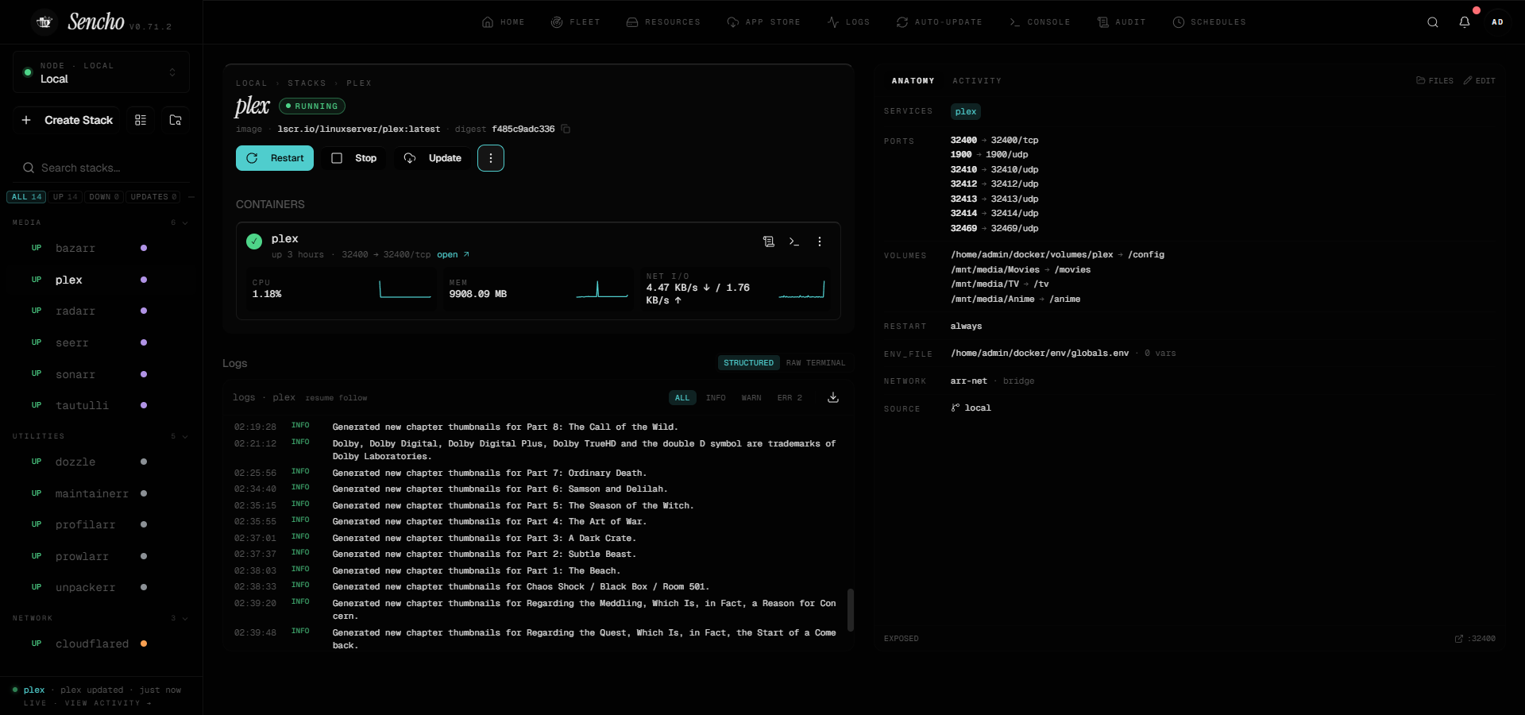The width and height of the screenshot is (1525, 715).
Task: Open the Local node selector dropdown
Action: coord(101,72)
